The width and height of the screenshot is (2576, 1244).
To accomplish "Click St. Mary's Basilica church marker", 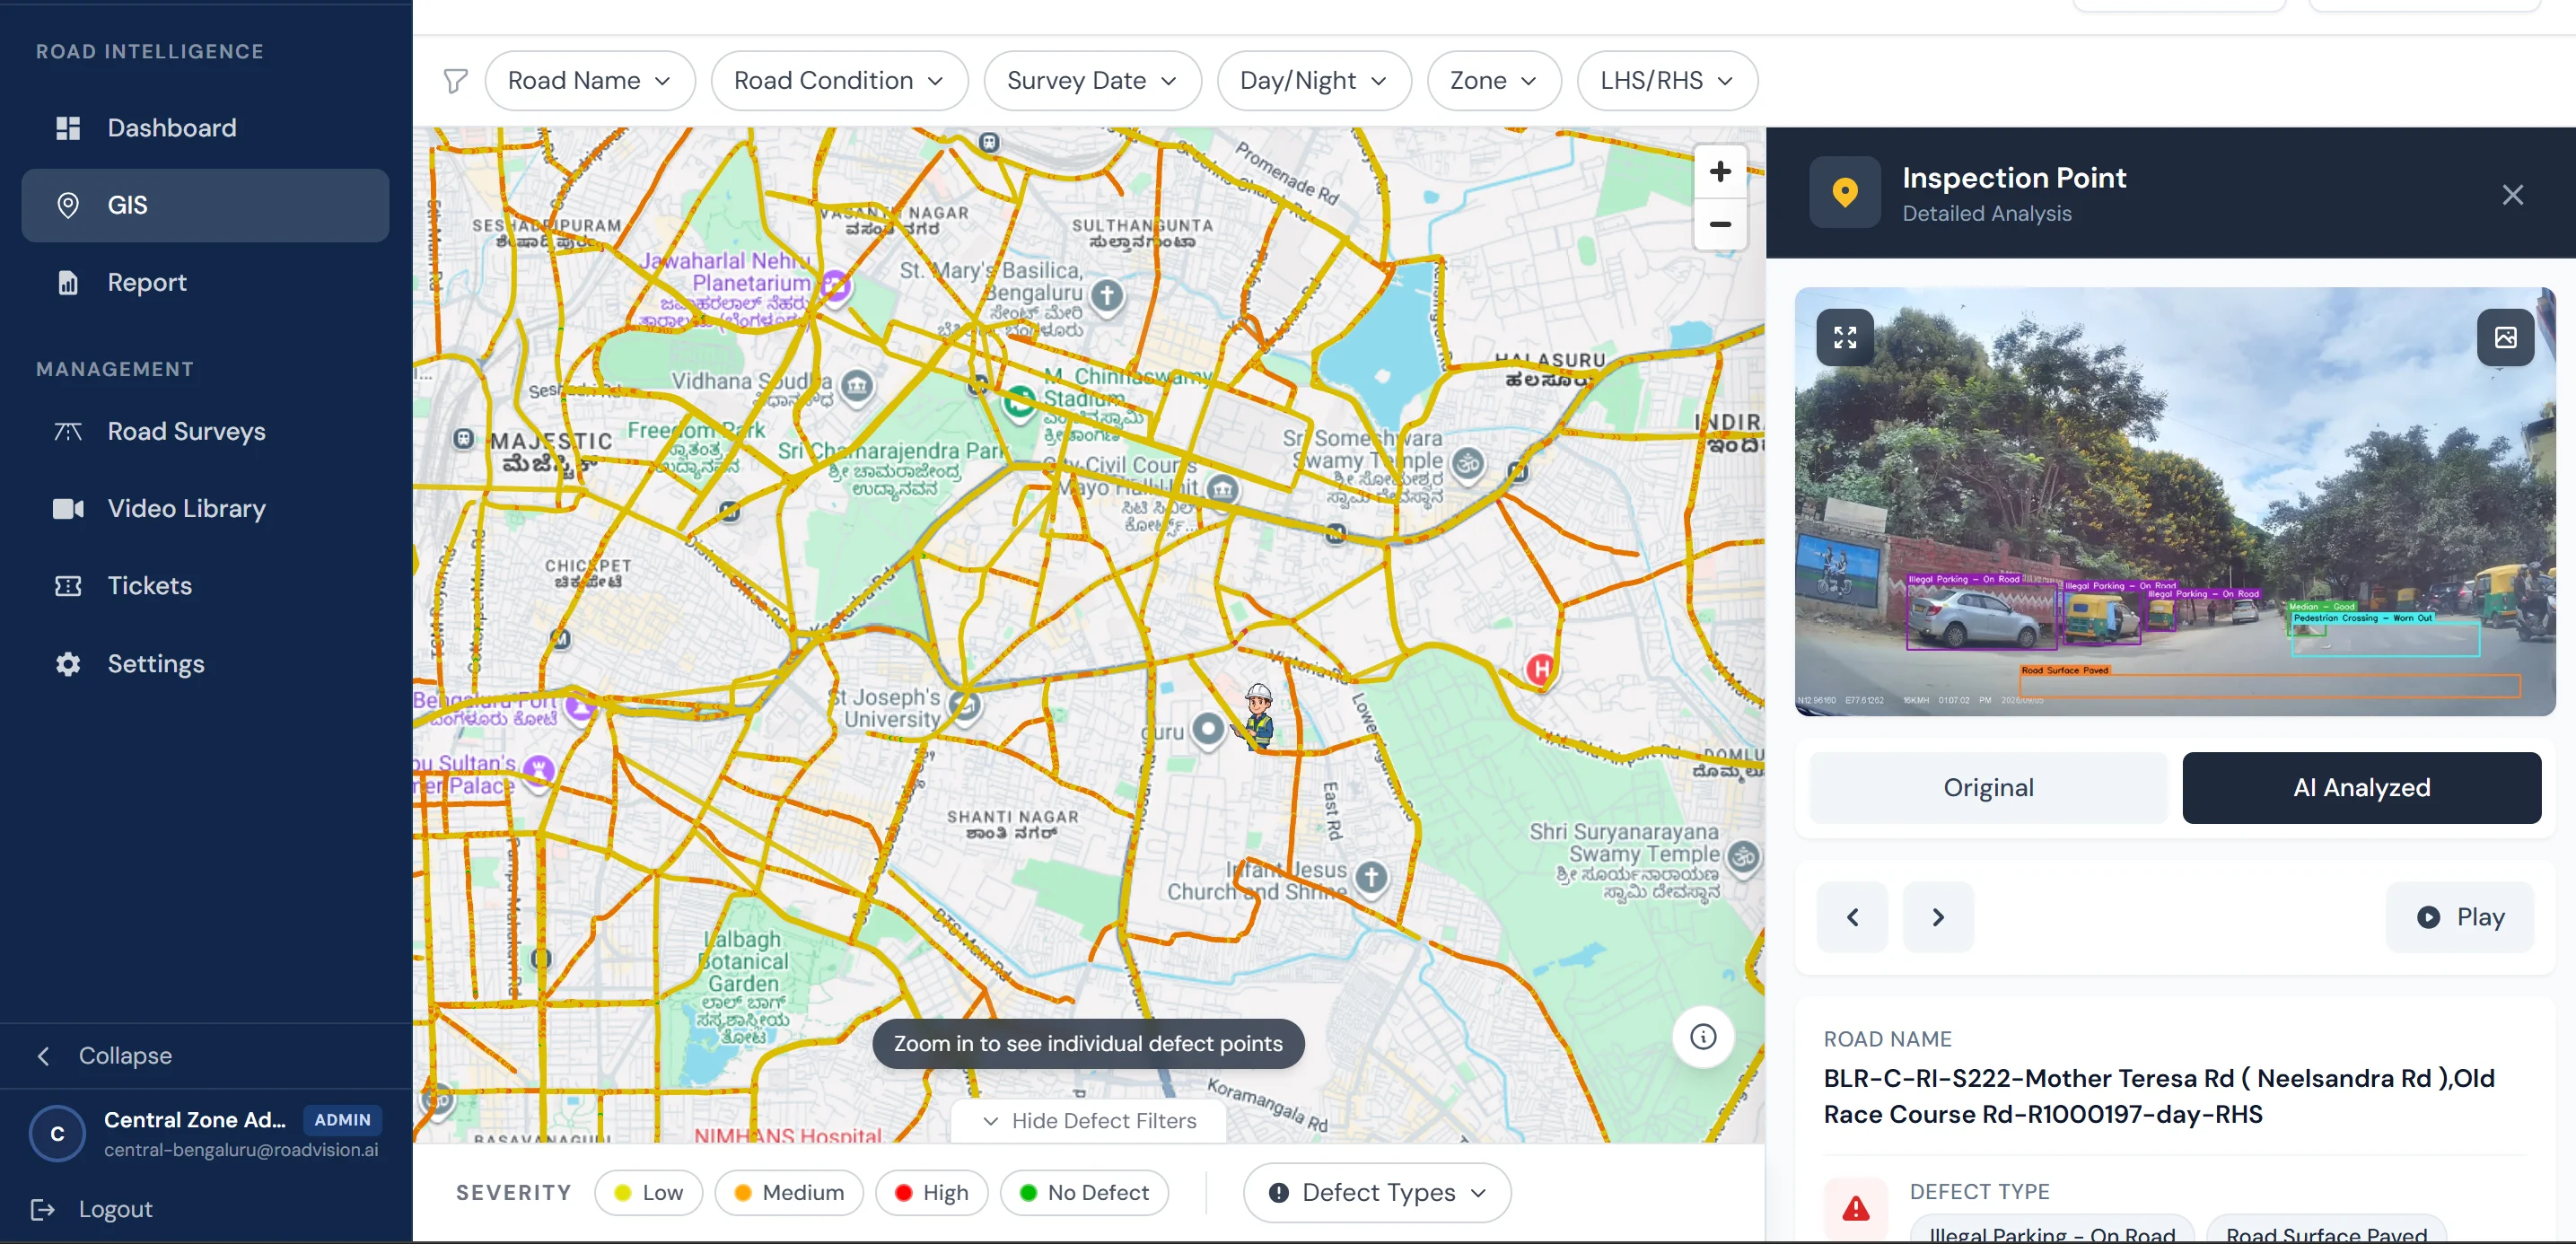I will 1106,296.
